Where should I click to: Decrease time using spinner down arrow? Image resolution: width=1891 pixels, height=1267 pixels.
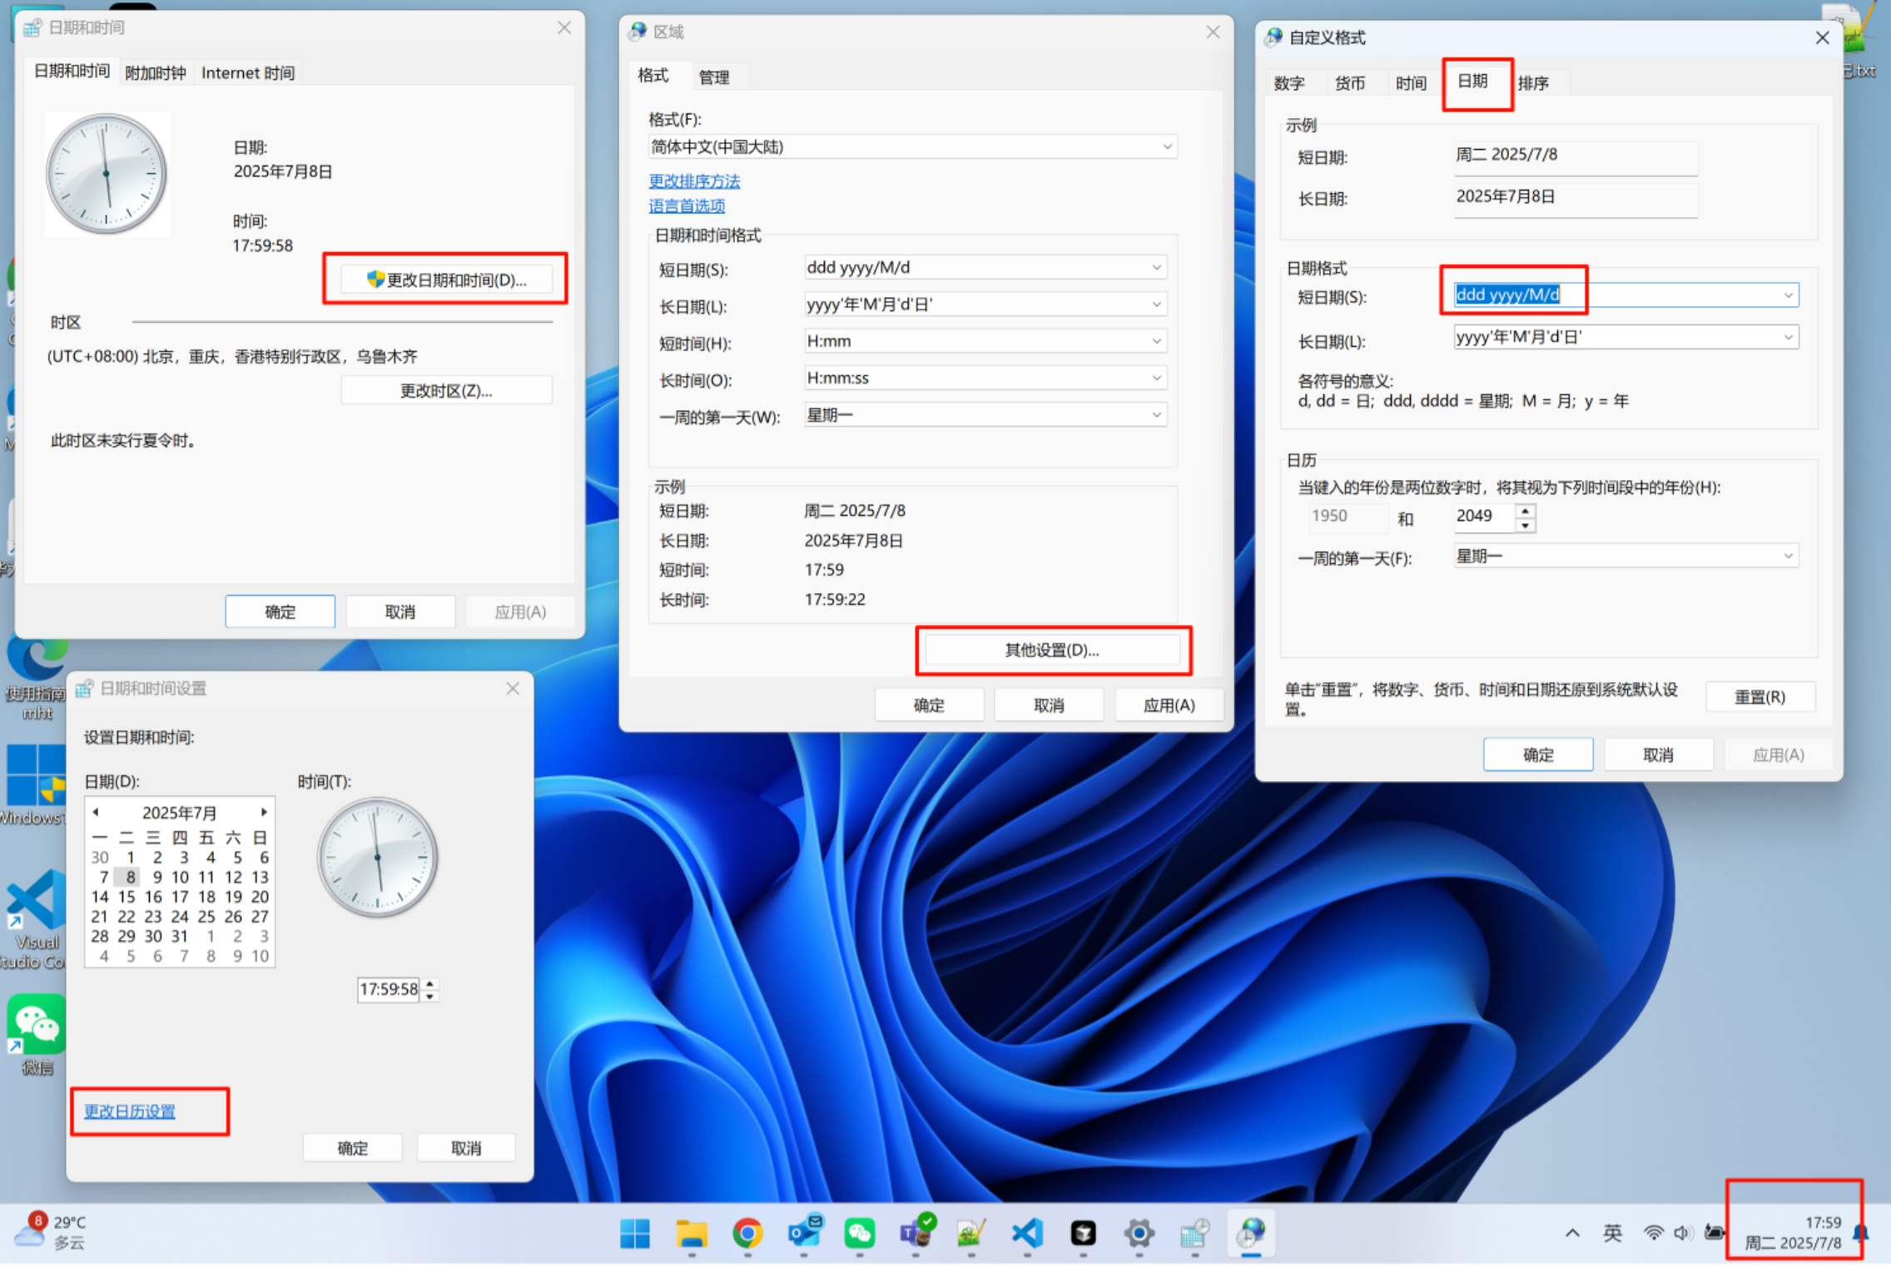point(430,996)
